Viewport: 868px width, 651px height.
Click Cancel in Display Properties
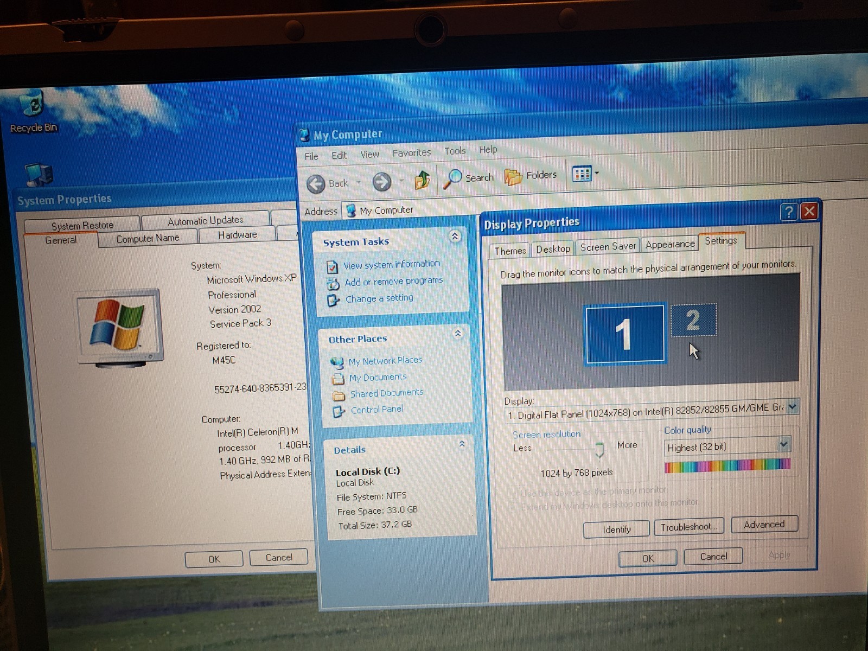pyautogui.click(x=713, y=557)
